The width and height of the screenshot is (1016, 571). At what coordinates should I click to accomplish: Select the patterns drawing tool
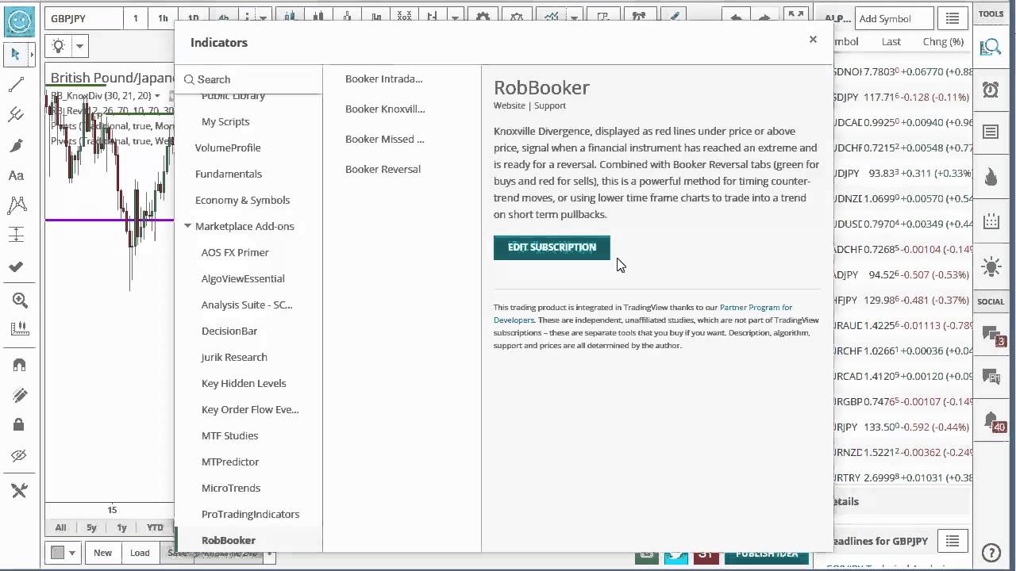(16, 206)
